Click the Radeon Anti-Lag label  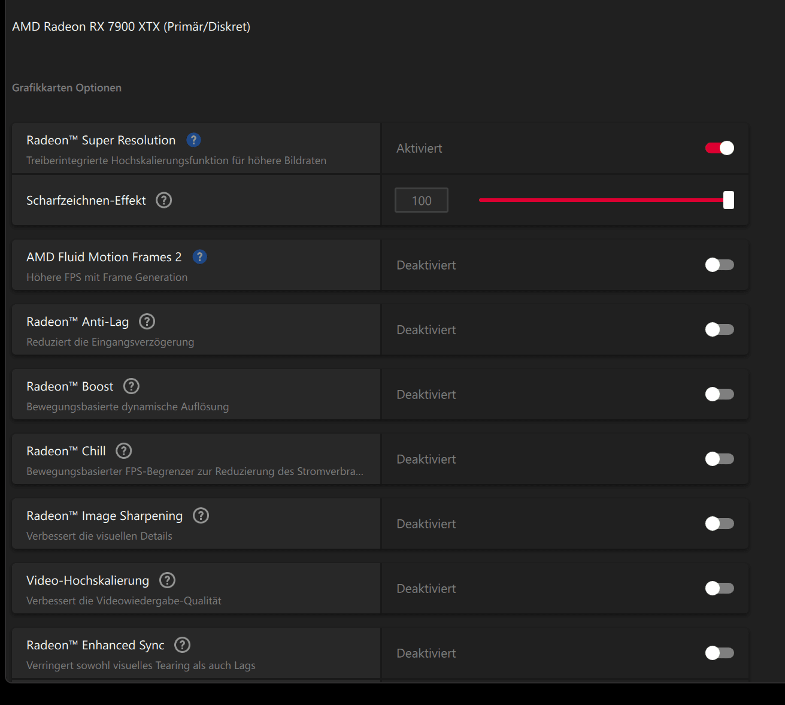(x=78, y=322)
